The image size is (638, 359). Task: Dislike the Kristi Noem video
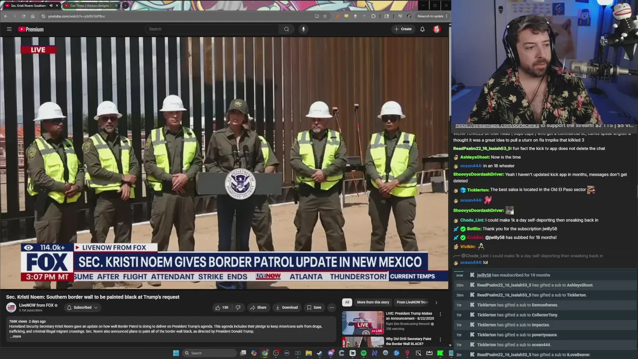(x=238, y=308)
